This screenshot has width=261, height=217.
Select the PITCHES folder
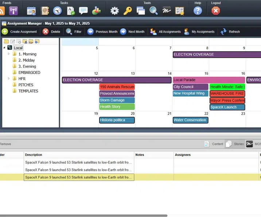[x=26, y=84]
